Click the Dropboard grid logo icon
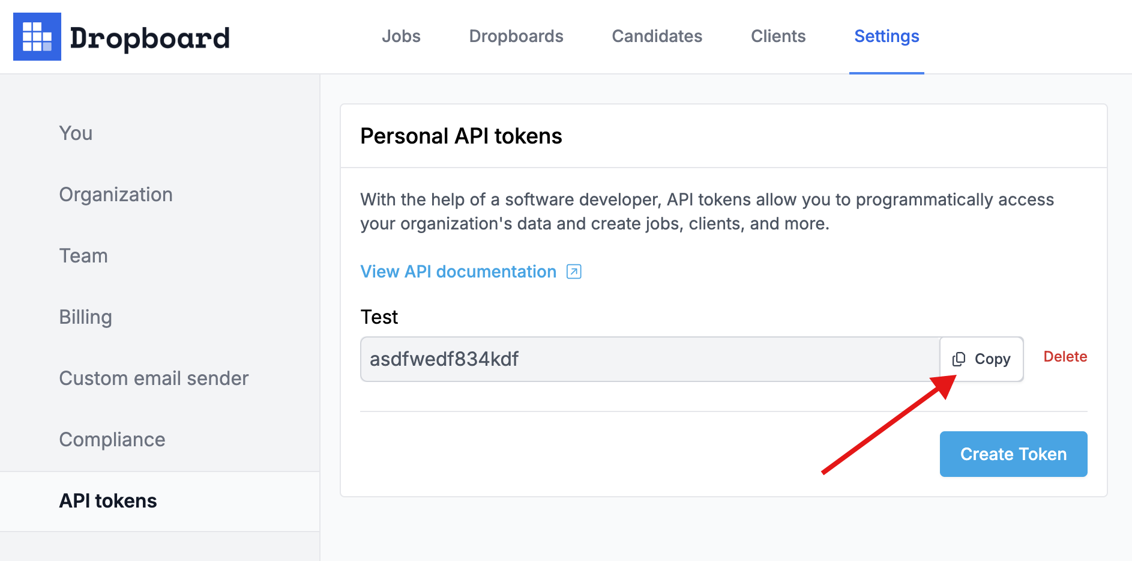1132x561 pixels. [37, 37]
